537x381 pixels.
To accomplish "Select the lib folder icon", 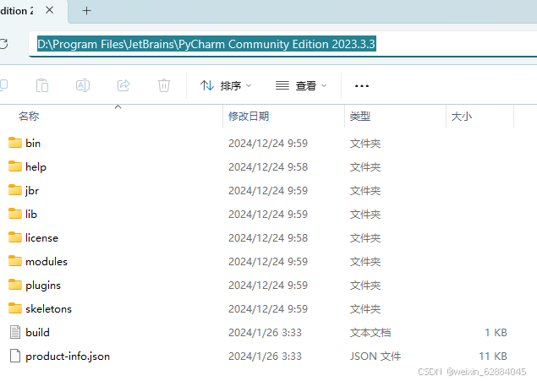I will click(x=15, y=214).
